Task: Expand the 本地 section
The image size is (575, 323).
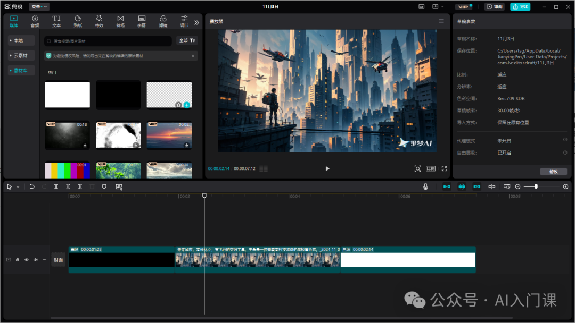Action: [x=21, y=40]
